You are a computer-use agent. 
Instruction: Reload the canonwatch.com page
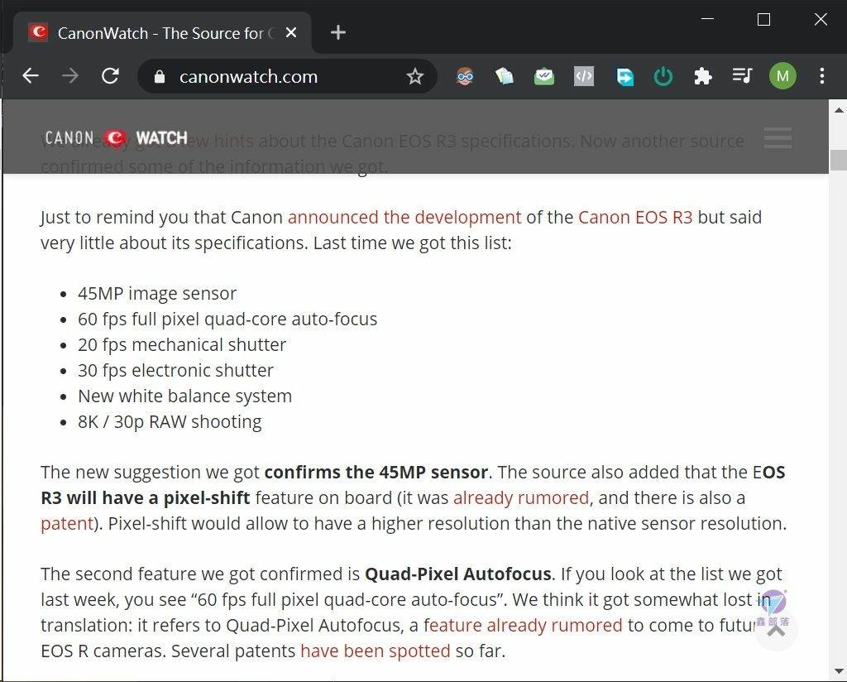click(110, 75)
